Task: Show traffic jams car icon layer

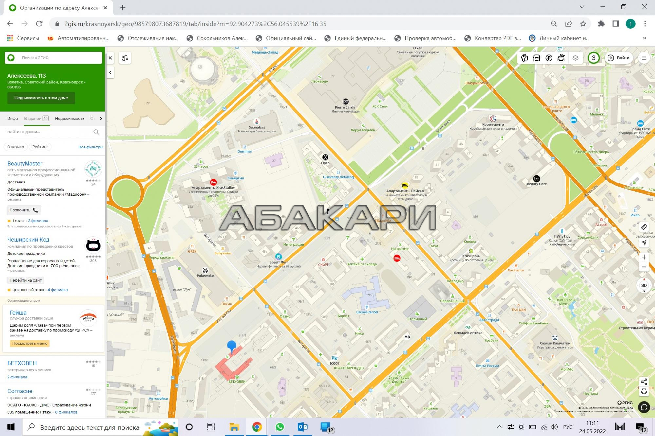Action: click(x=561, y=58)
